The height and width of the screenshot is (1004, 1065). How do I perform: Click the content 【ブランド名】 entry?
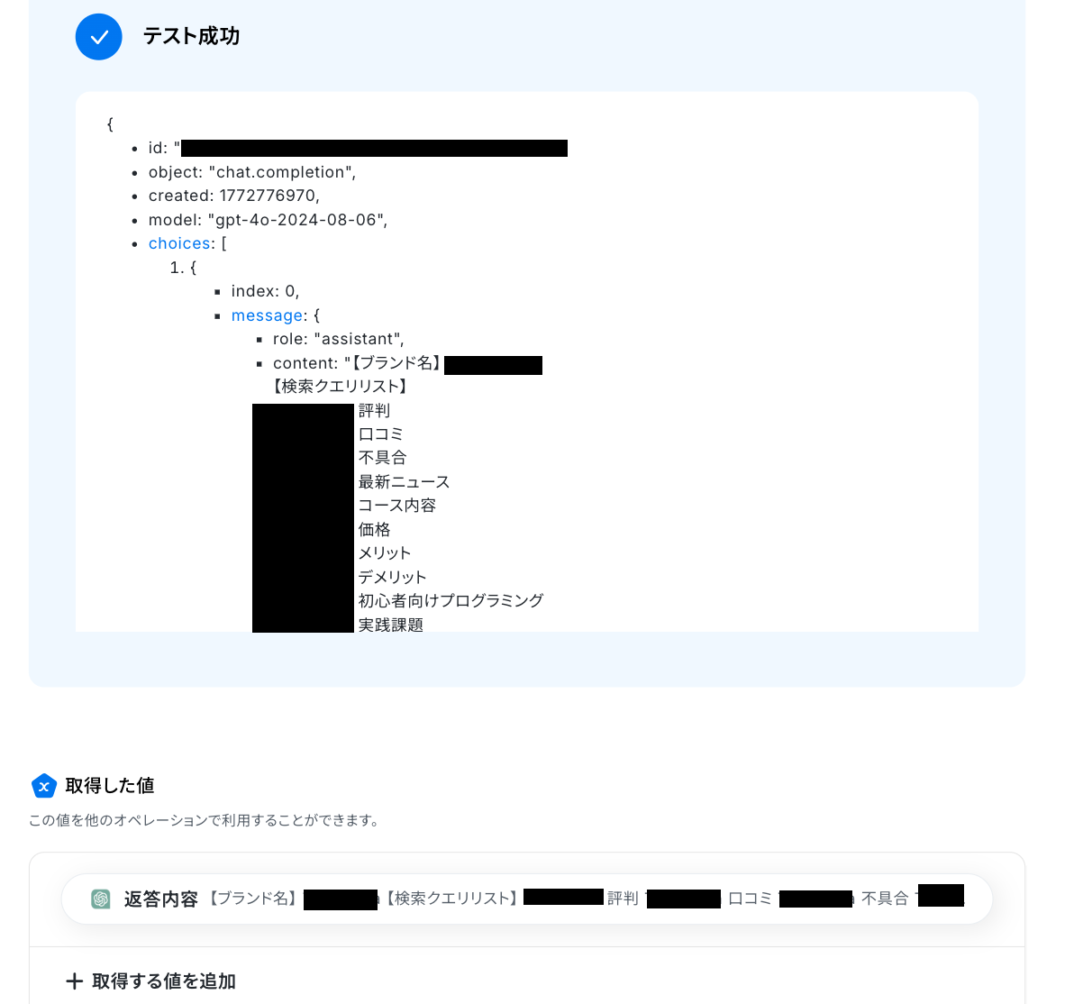[407, 363]
